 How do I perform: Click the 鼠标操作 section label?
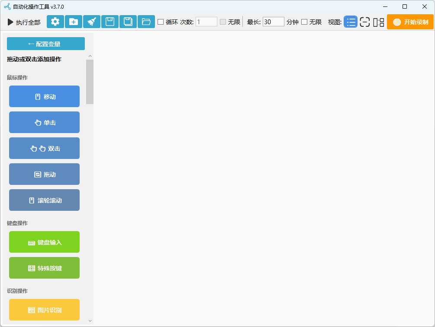coord(17,77)
